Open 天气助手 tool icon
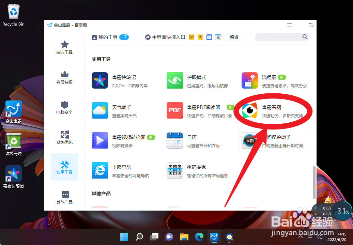The height and width of the screenshot is (245, 353). coord(100,110)
